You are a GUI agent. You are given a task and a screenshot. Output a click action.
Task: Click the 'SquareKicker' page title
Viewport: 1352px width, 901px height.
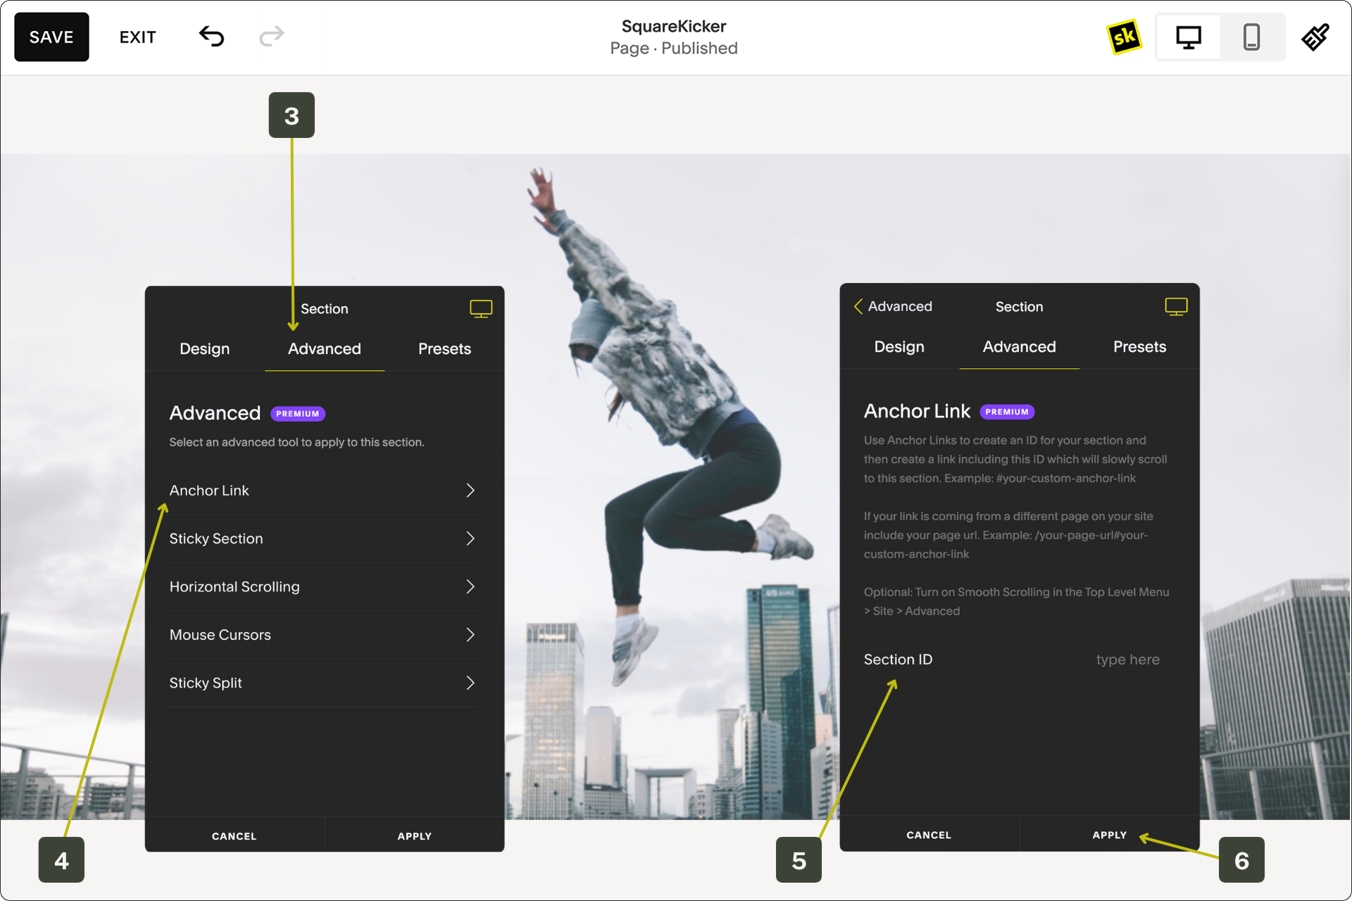coord(674,26)
